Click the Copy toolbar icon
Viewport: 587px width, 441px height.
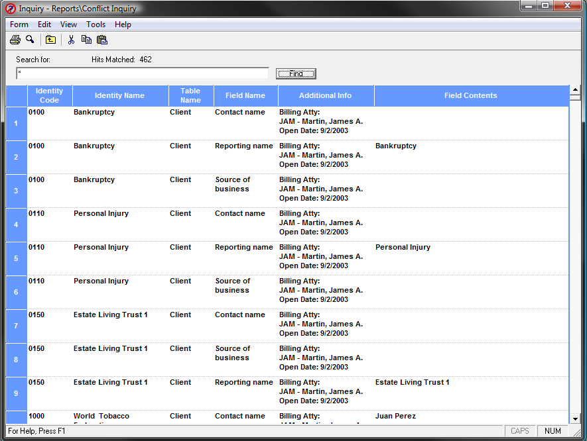pos(86,40)
